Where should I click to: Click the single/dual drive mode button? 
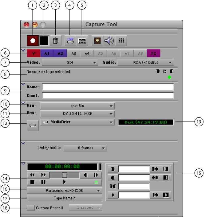point(33,125)
